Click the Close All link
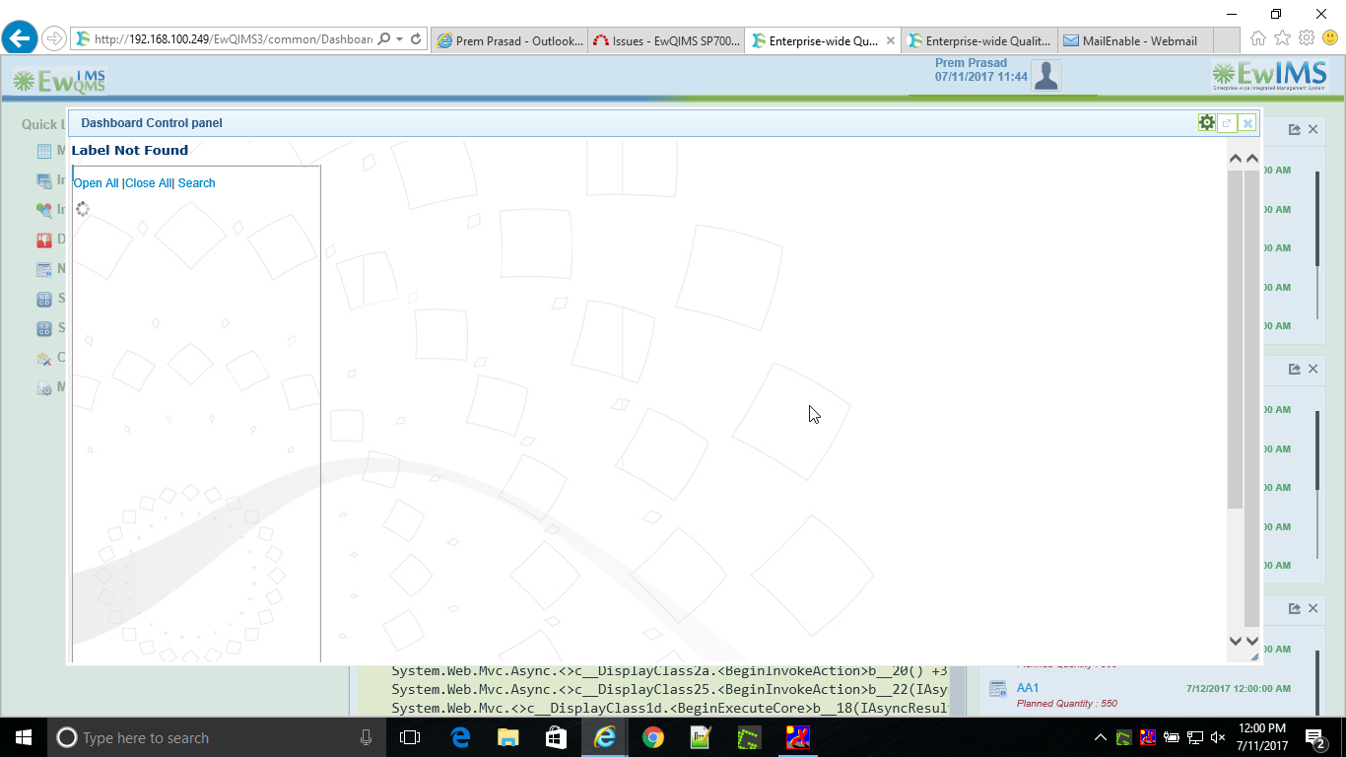This screenshot has height=757, width=1346. point(148,183)
